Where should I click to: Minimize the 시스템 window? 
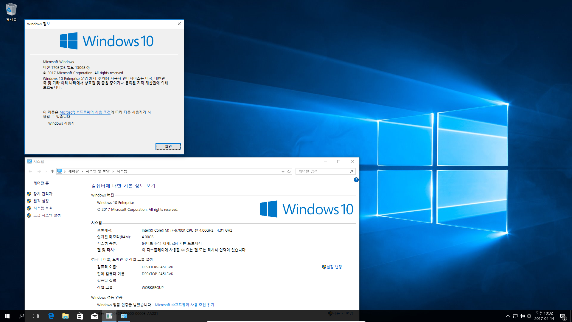click(325, 162)
